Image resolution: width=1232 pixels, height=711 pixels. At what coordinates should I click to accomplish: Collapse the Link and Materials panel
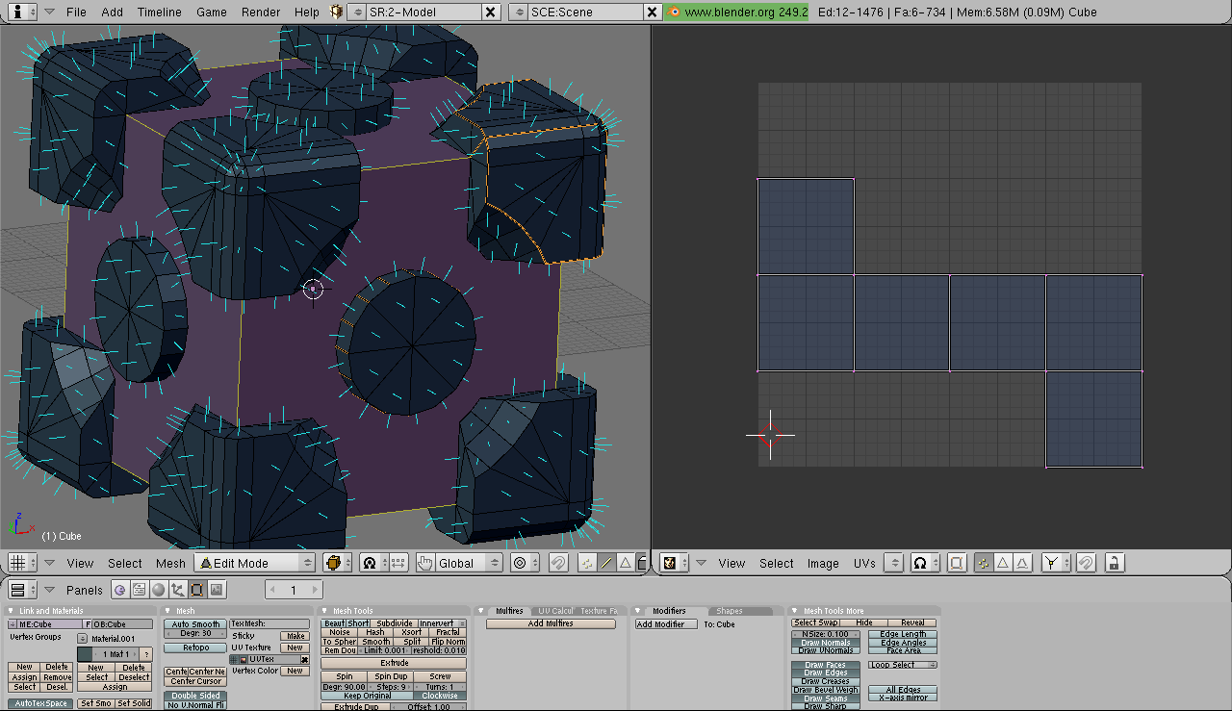(12, 611)
